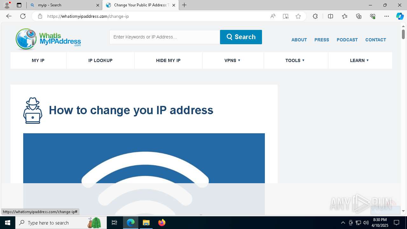Open the PRESS link

322,40
